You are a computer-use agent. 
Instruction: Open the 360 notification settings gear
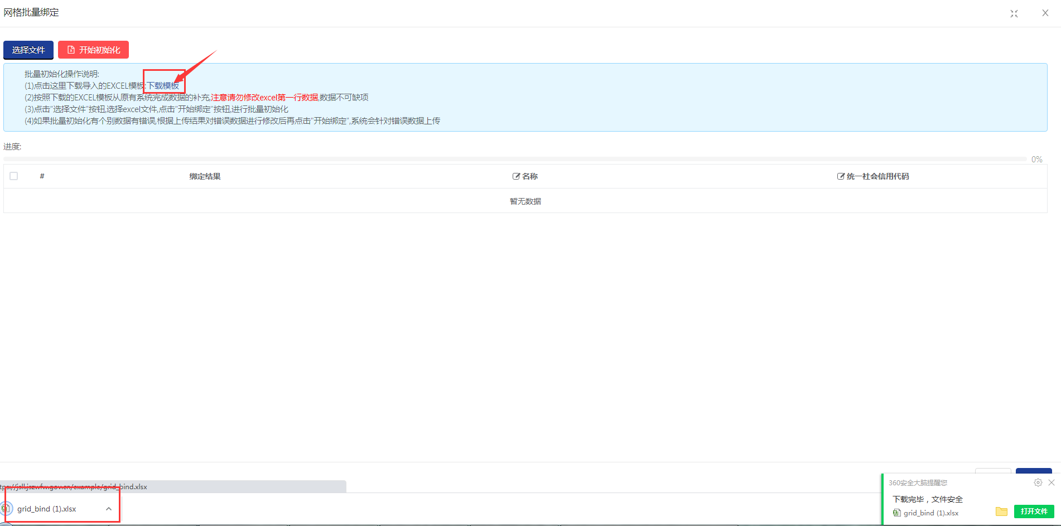coord(1038,482)
